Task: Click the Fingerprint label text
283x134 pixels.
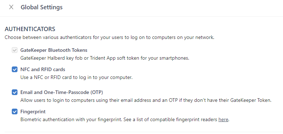Action: coord(33,112)
